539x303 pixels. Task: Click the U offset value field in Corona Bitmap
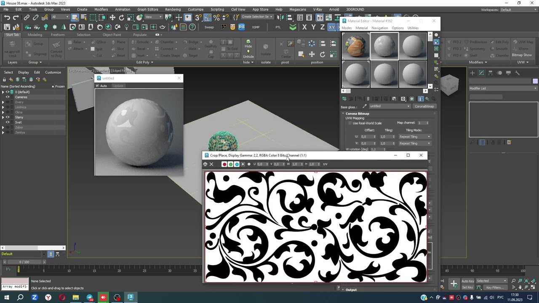tap(366, 137)
